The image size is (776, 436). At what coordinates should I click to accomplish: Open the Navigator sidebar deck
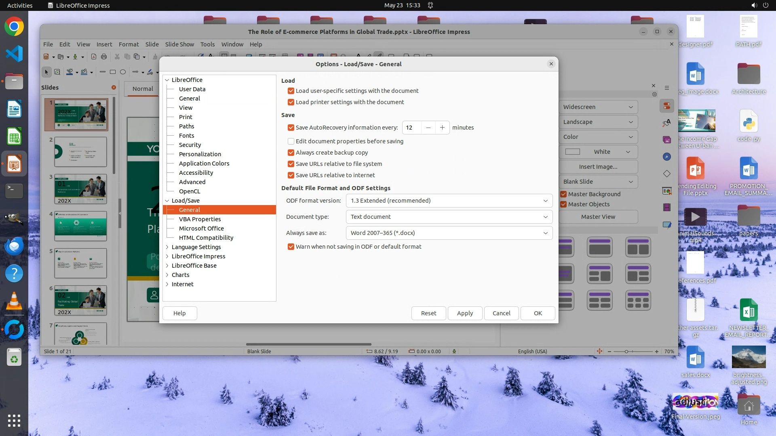(667, 157)
